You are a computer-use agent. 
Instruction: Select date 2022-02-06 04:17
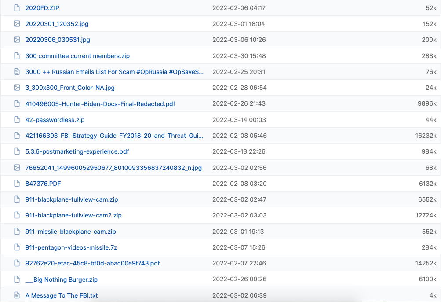[239, 8]
